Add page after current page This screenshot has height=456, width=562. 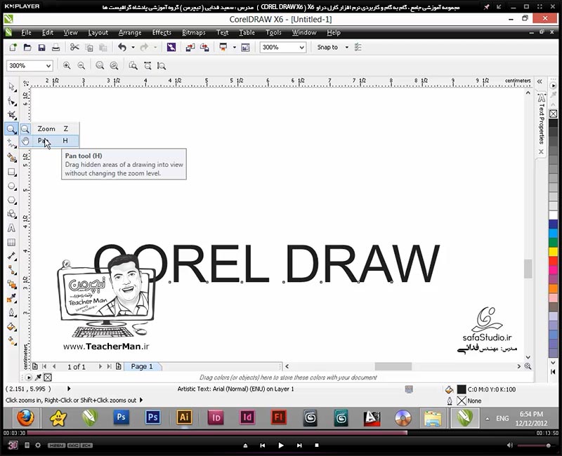[119, 366]
